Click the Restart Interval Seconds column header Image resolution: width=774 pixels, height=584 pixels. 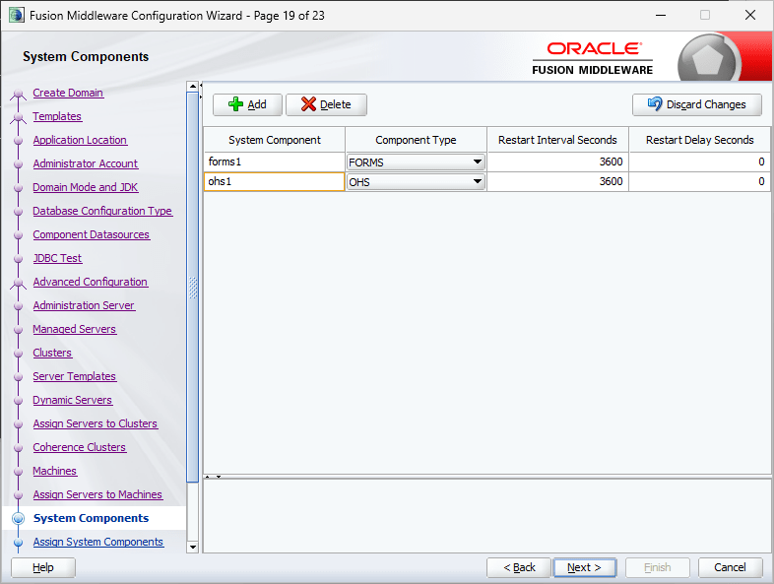click(557, 140)
